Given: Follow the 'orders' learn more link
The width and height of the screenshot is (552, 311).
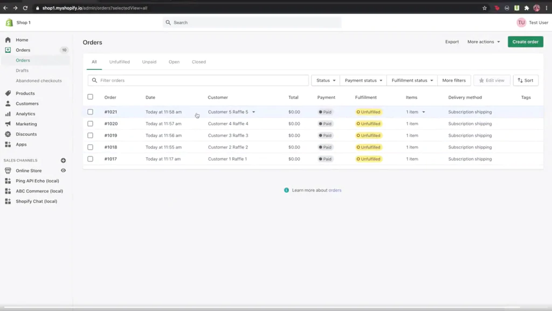Looking at the screenshot, I should pos(335,190).
